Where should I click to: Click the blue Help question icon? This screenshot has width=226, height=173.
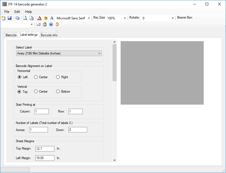click(x=51, y=24)
